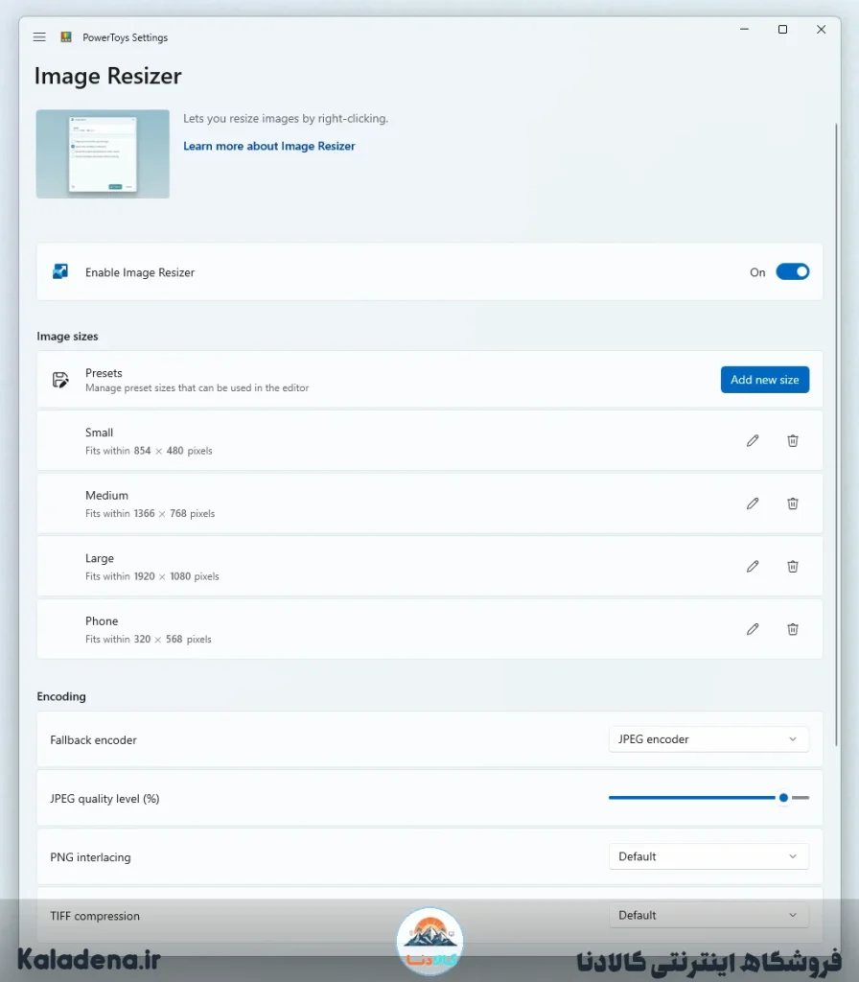Screen dimensions: 859x982
Task: Edit the Large preset size
Action: (753, 566)
